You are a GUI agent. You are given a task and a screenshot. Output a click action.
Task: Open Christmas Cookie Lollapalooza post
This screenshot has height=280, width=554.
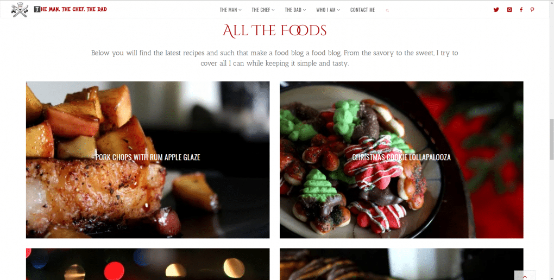click(x=401, y=157)
